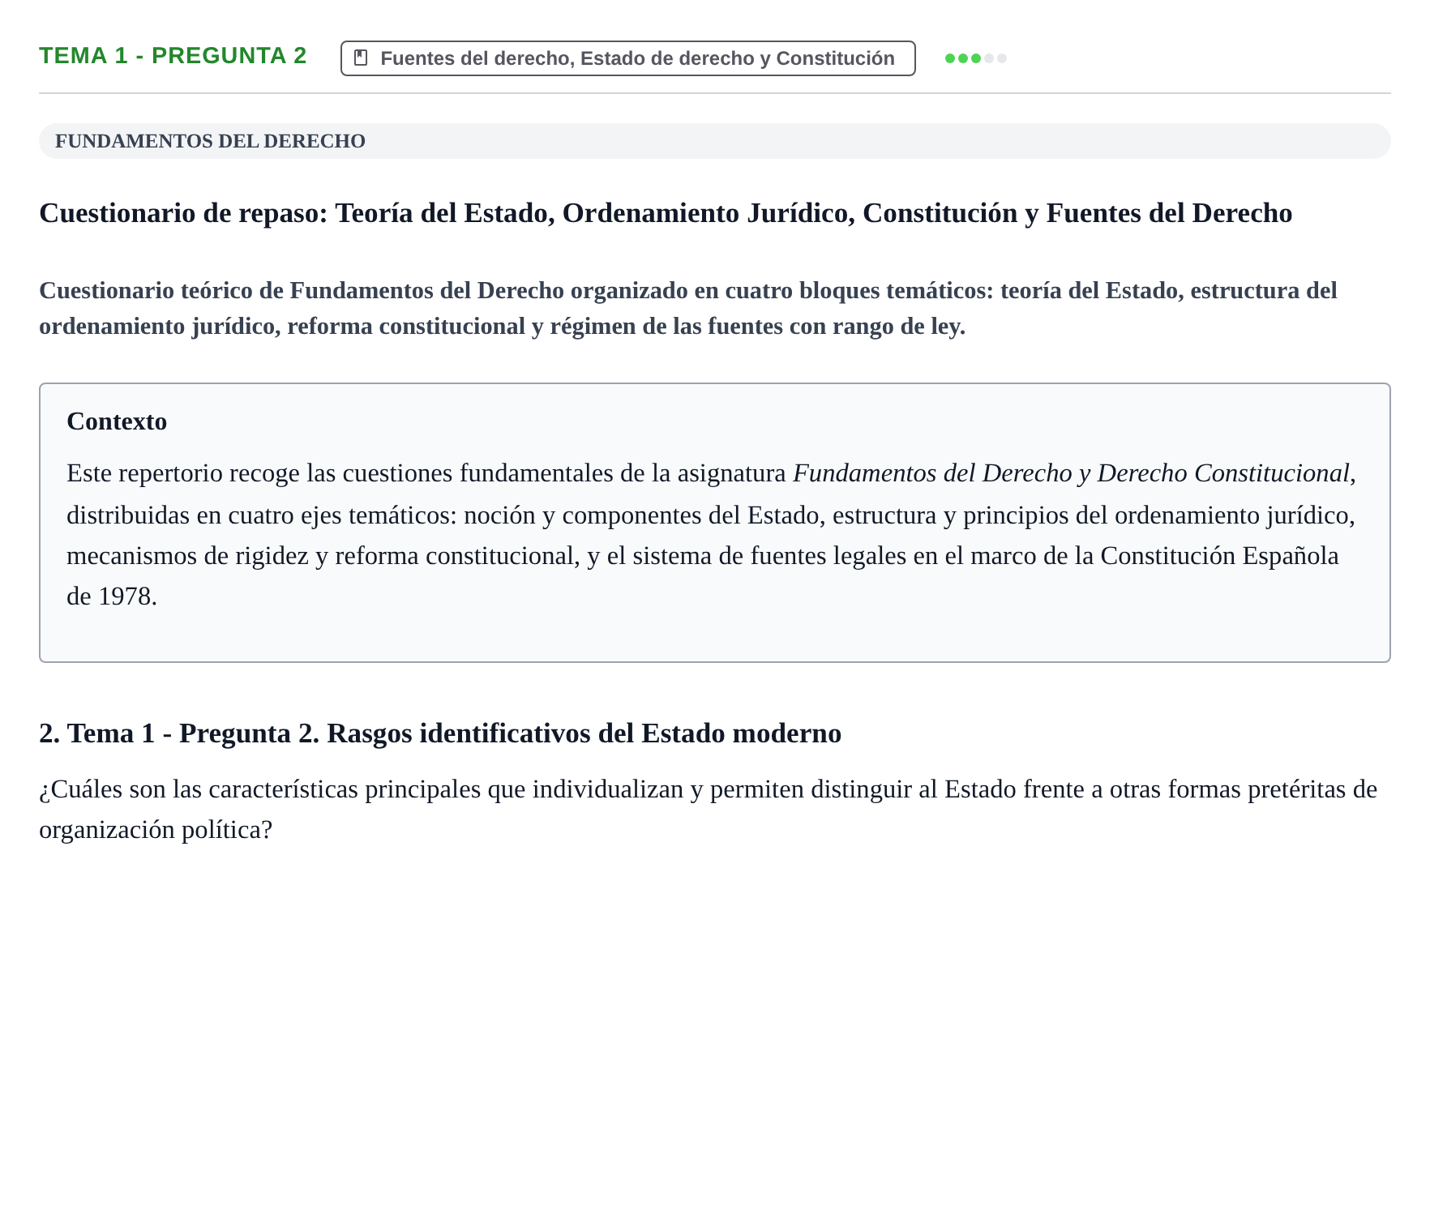Open the 'Fuentes del derecho, Estado de derecho y Constitución' tag
The width and height of the screenshot is (1430, 1227).
pos(628,58)
